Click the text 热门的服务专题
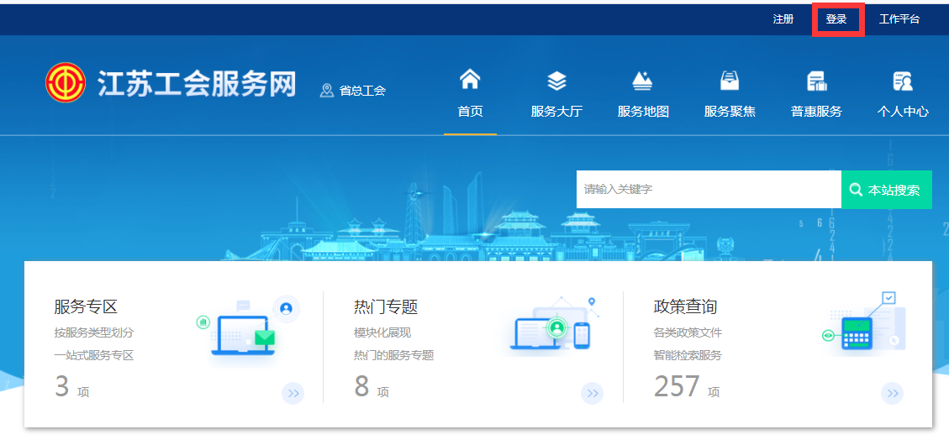The width and height of the screenshot is (949, 445). 394,355
